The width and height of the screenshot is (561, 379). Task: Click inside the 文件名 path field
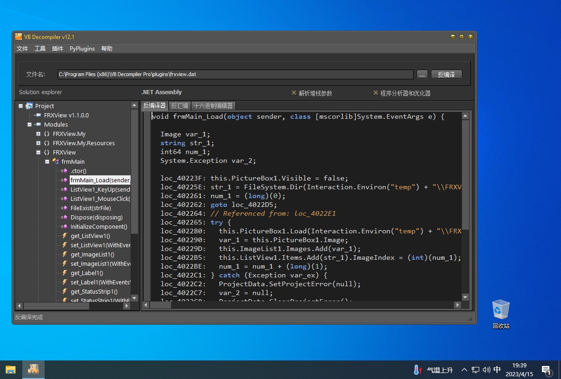tap(235, 74)
